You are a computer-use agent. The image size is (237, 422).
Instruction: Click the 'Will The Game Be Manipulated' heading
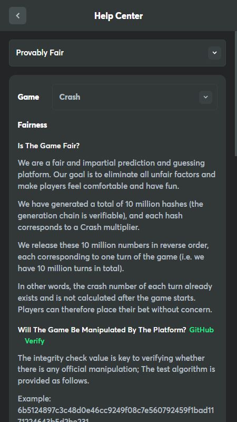coord(102,330)
